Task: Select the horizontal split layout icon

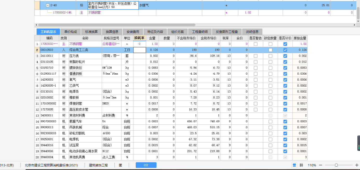Action: [x=294, y=165]
